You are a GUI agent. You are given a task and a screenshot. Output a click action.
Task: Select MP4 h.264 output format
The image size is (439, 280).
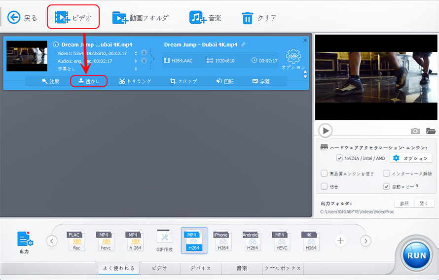pos(135,241)
